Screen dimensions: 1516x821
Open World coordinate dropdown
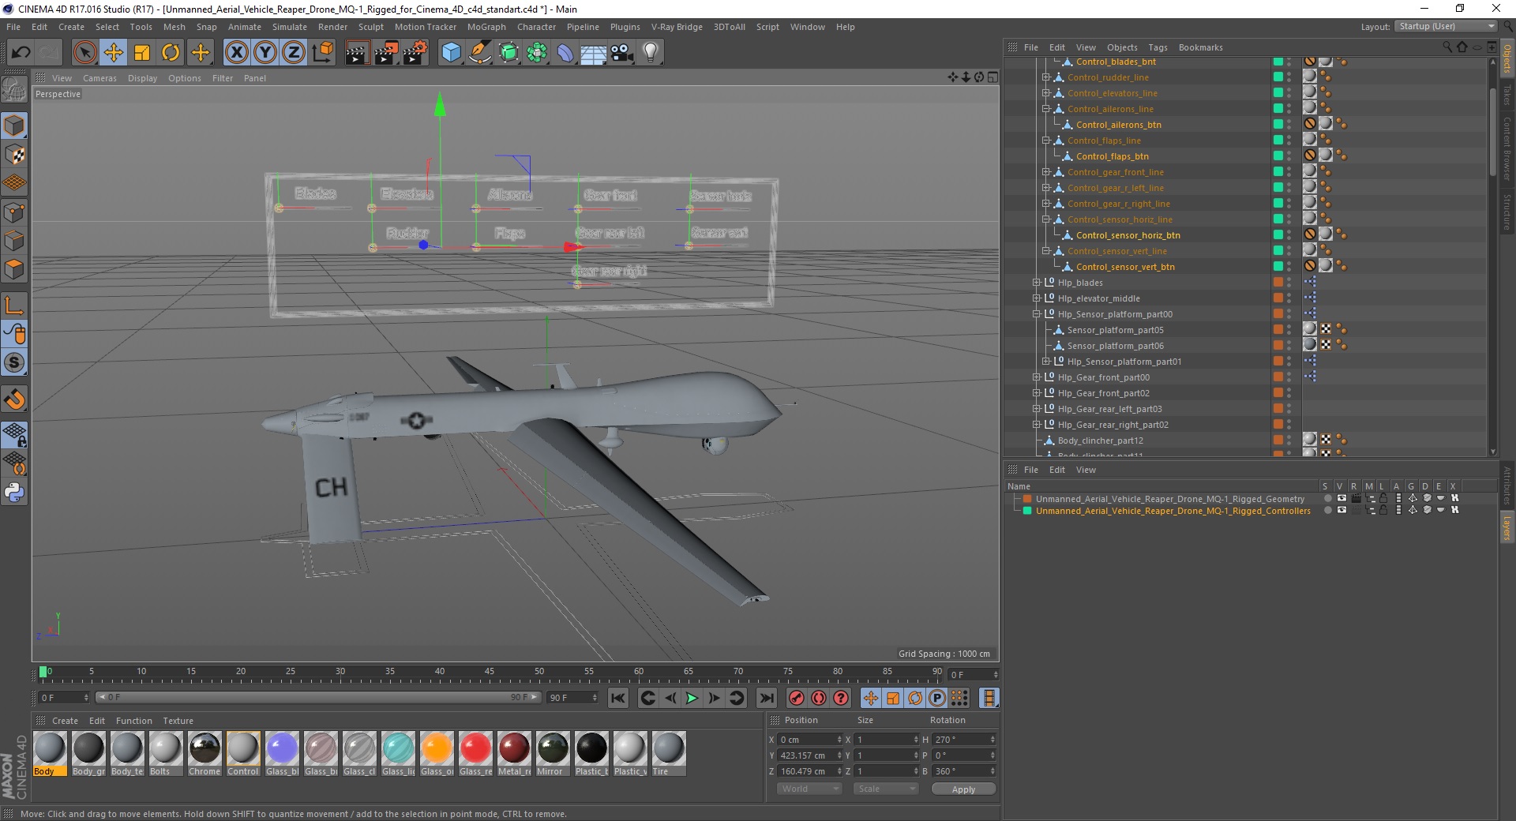pyautogui.click(x=809, y=789)
